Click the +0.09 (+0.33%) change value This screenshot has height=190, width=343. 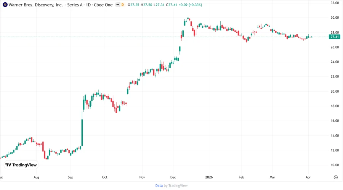point(190,5)
